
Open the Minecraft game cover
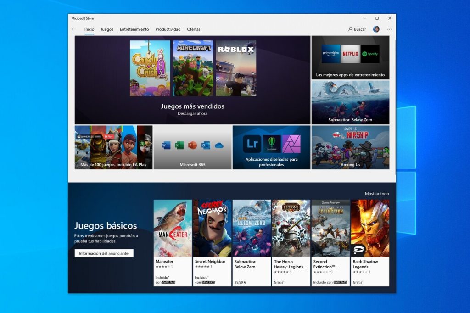pyautogui.click(x=193, y=68)
